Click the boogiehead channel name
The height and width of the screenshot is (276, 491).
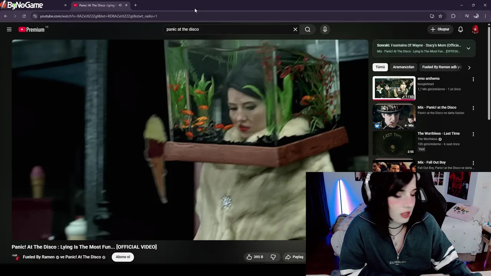(425, 84)
